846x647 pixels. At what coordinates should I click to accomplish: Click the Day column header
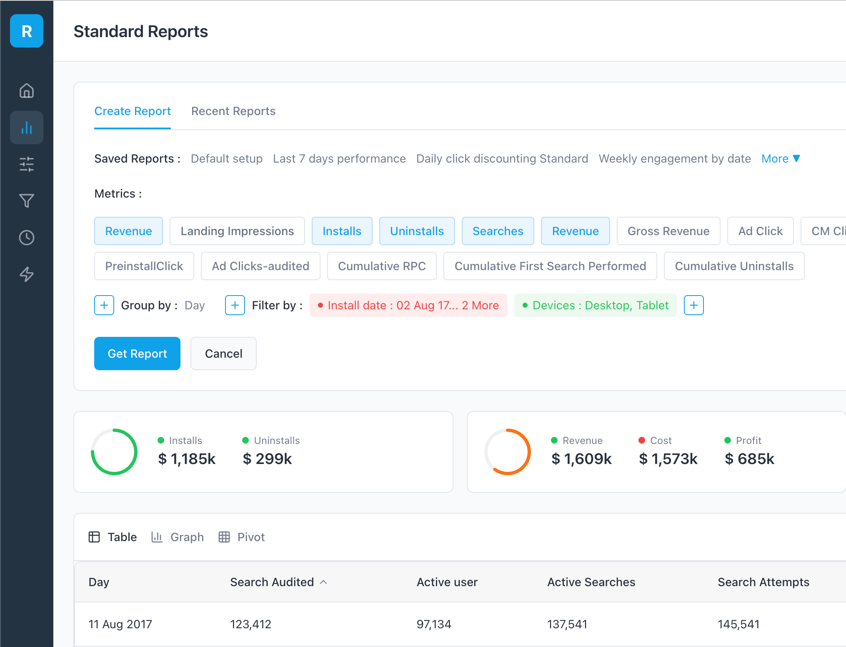coord(99,582)
